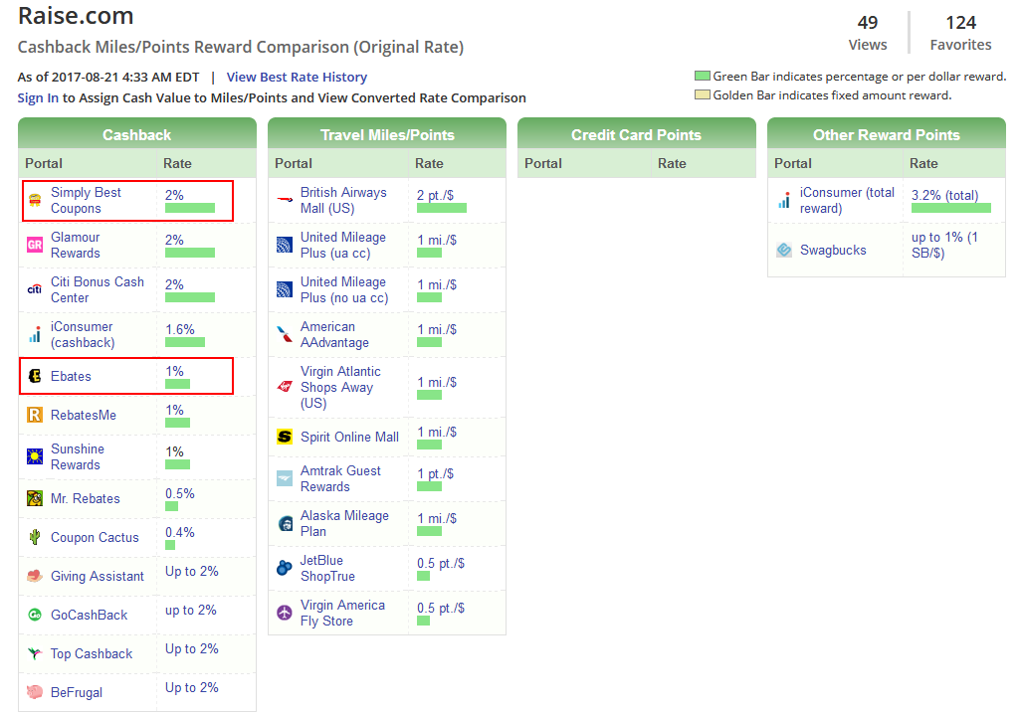The height and width of the screenshot is (716, 1021).
Task: Click the Virgin America Fly Store icon
Action: (x=285, y=614)
